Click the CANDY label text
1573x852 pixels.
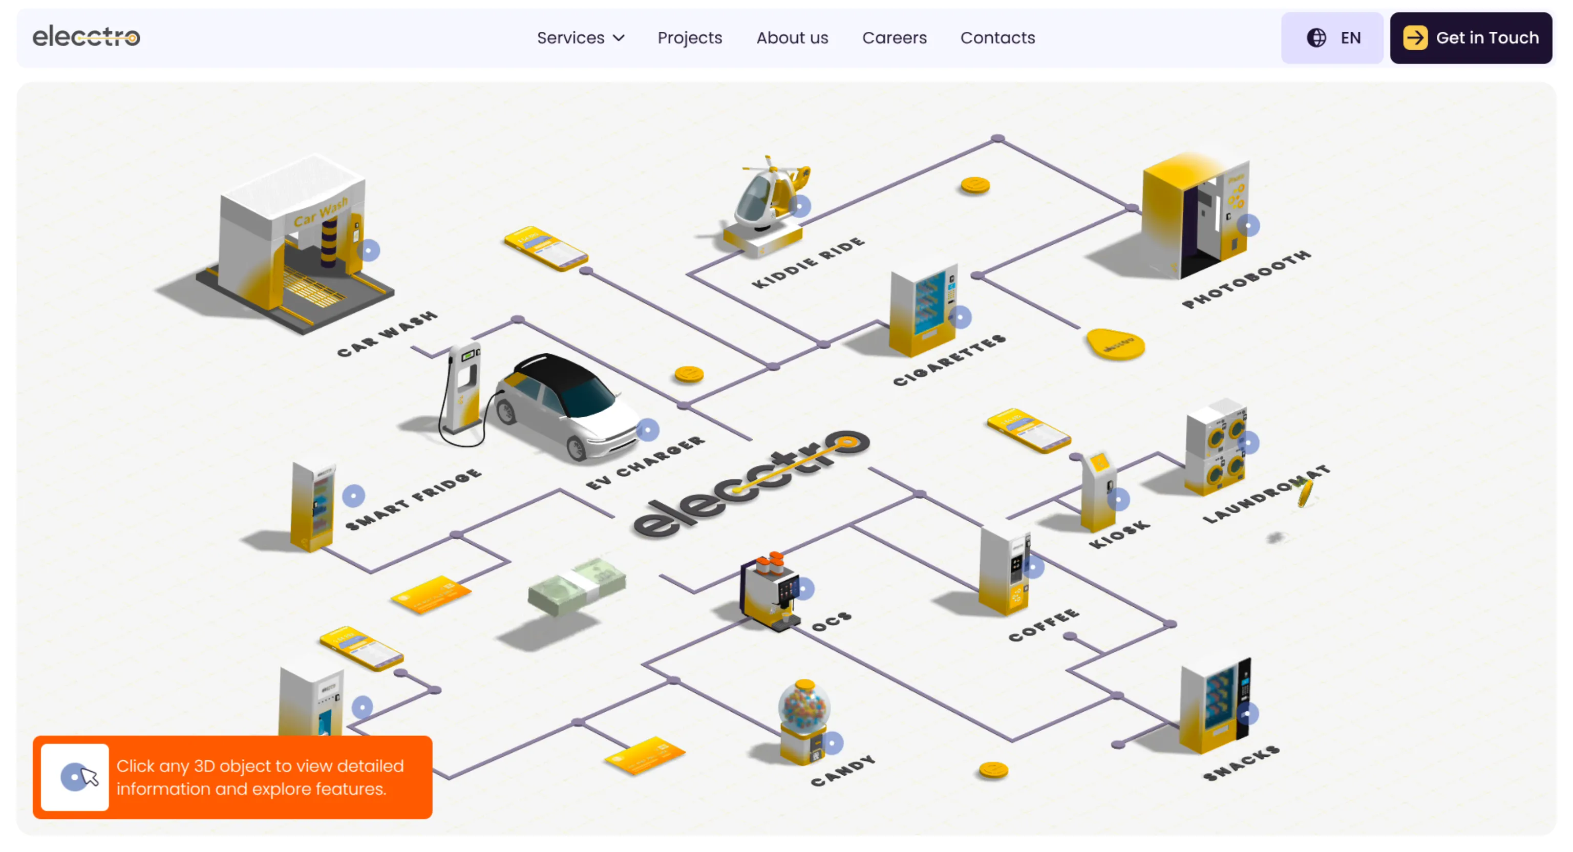coord(843,771)
